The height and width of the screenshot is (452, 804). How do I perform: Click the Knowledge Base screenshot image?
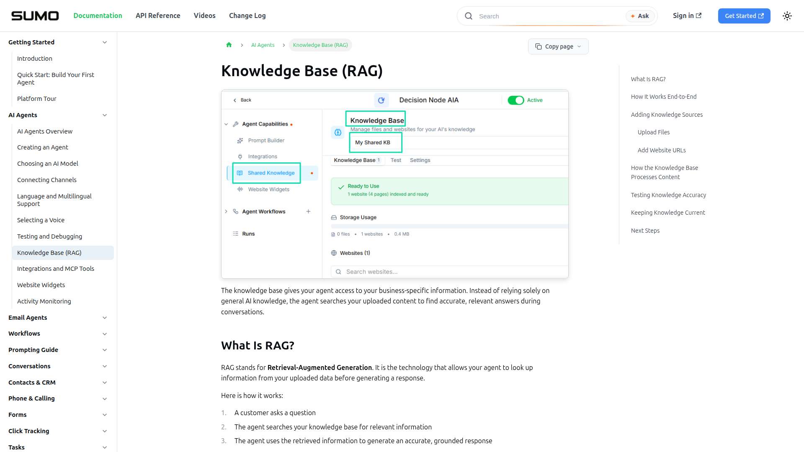click(395, 184)
